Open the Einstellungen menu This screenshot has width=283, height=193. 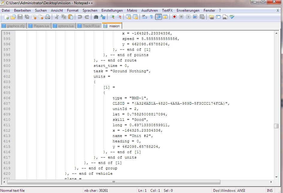112,10
